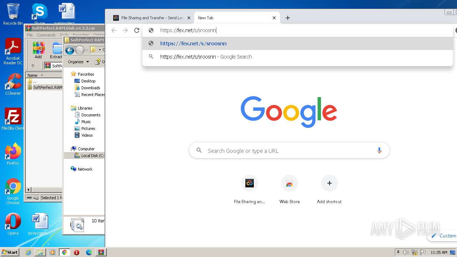
Task: Open the File Sharing shortcut tile
Action: point(249,190)
